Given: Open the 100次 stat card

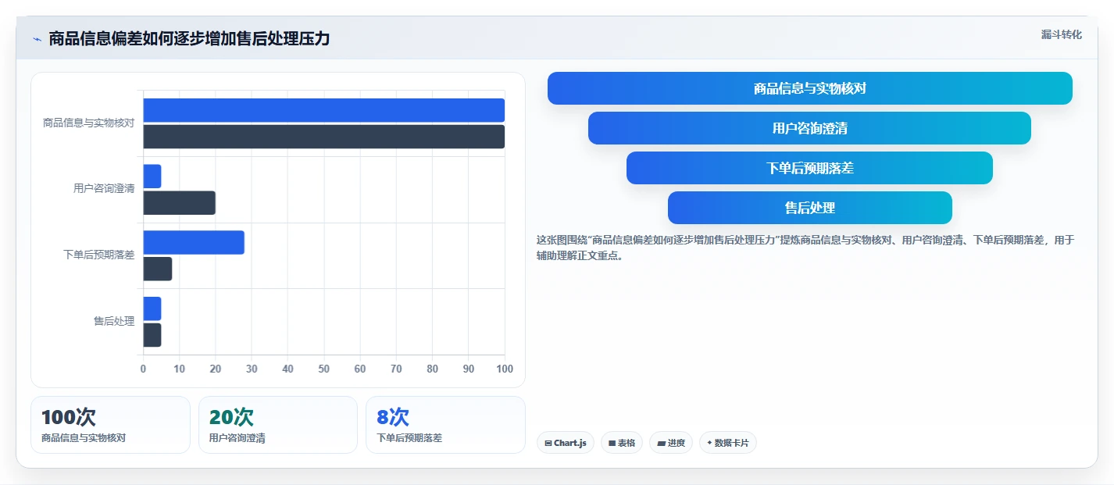Looking at the screenshot, I should coord(110,425).
